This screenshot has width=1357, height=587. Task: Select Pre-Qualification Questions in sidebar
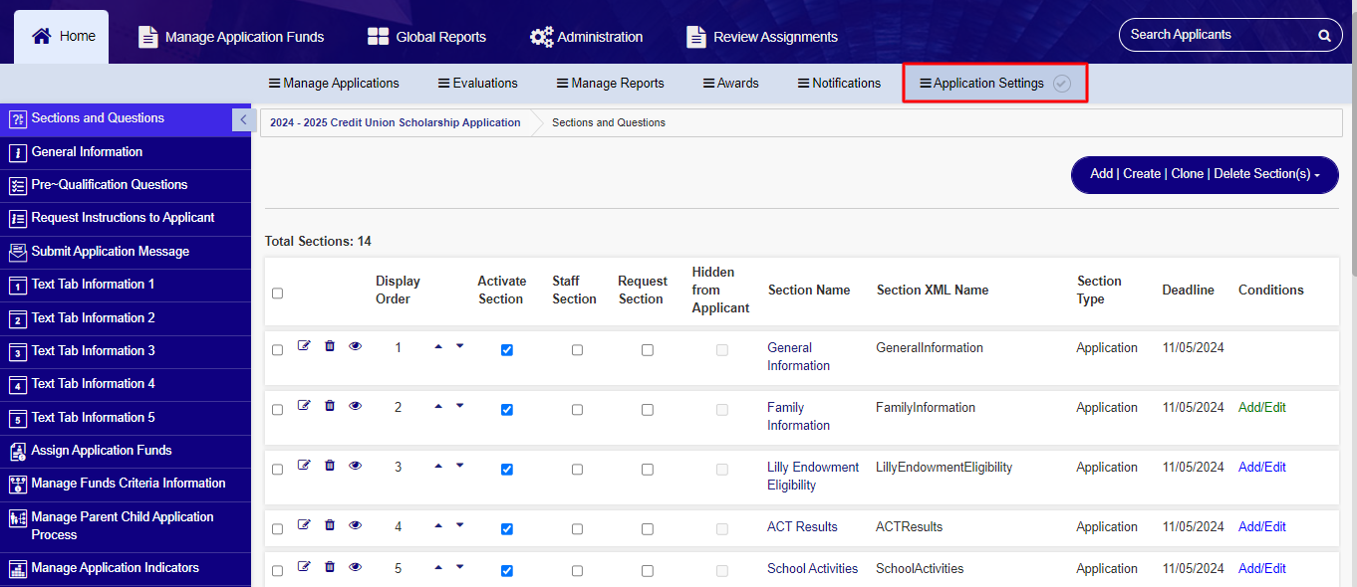pos(126,185)
